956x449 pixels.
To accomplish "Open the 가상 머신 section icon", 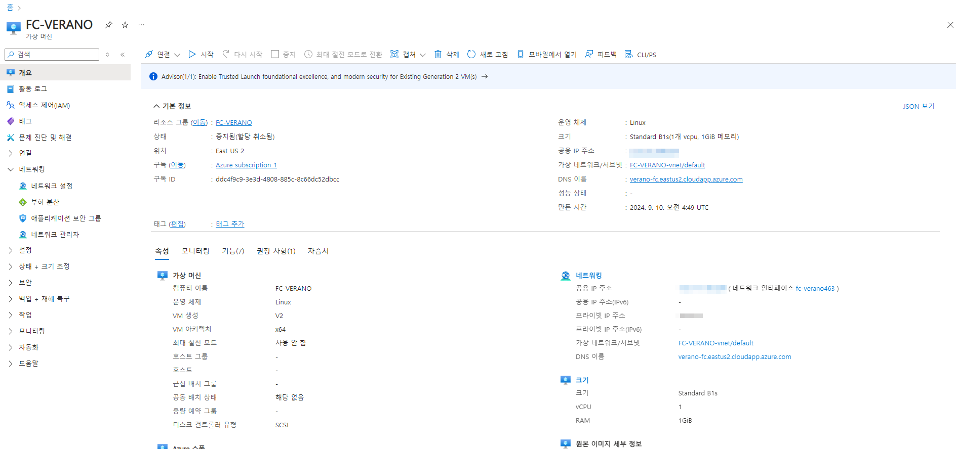I will pyautogui.click(x=162, y=276).
